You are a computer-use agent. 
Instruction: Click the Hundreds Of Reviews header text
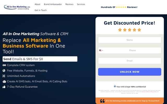coord(119,7)
